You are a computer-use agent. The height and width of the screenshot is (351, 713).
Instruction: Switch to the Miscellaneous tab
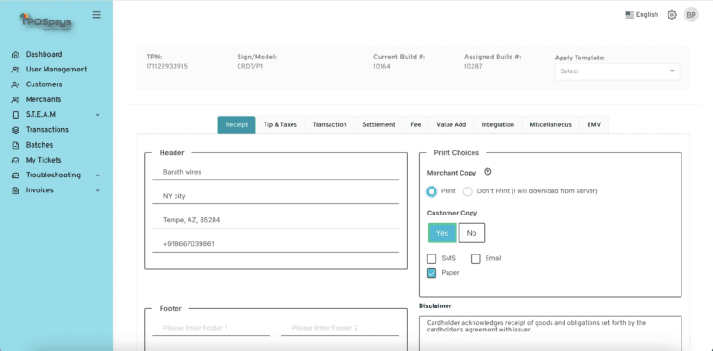551,124
